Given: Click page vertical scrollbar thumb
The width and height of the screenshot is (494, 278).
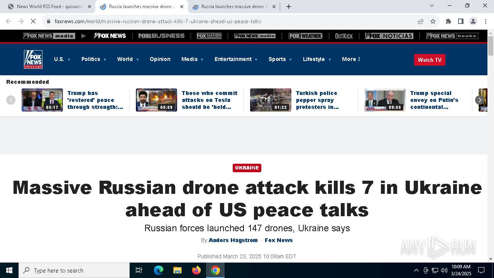Looking at the screenshot, I should point(491,46).
